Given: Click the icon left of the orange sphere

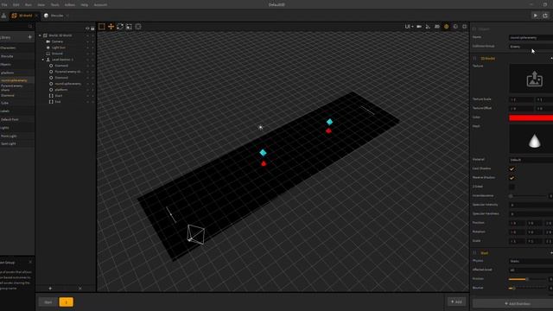Looking at the screenshot, I should [437, 27].
